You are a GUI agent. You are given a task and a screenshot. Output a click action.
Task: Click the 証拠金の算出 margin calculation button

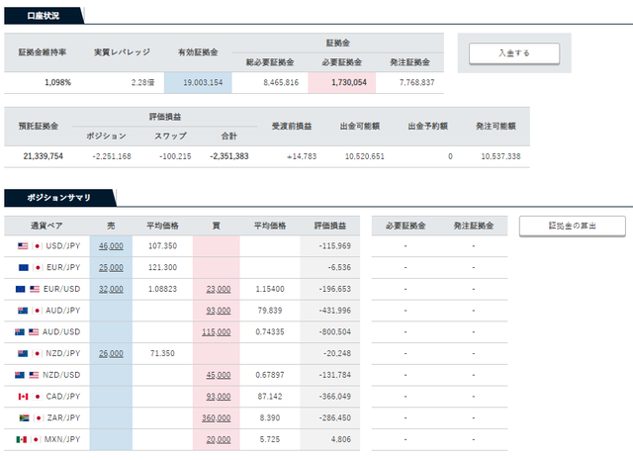point(572,226)
